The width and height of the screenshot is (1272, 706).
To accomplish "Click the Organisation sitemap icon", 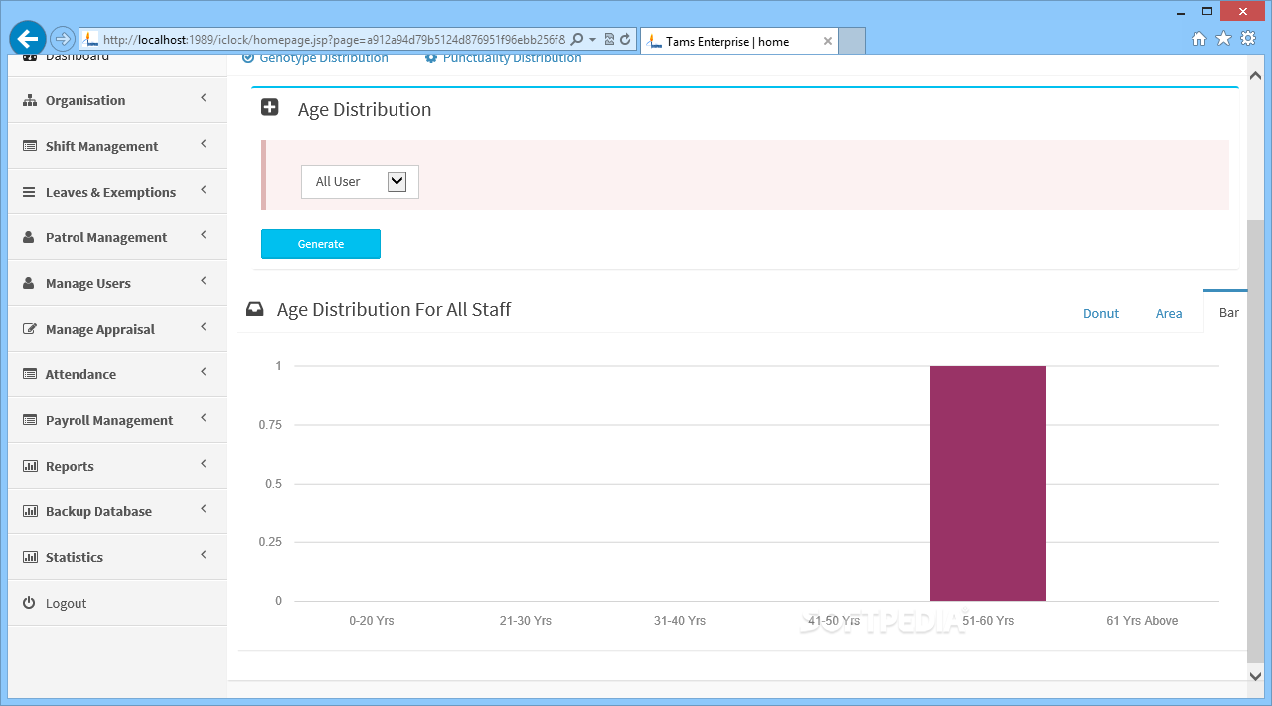I will click(x=30, y=101).
